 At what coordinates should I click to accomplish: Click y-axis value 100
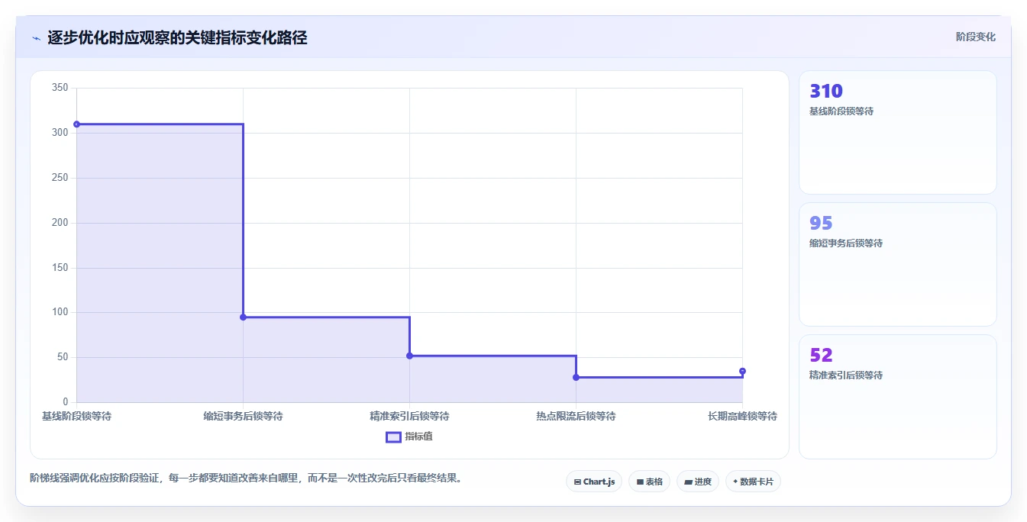pos(60,312)
